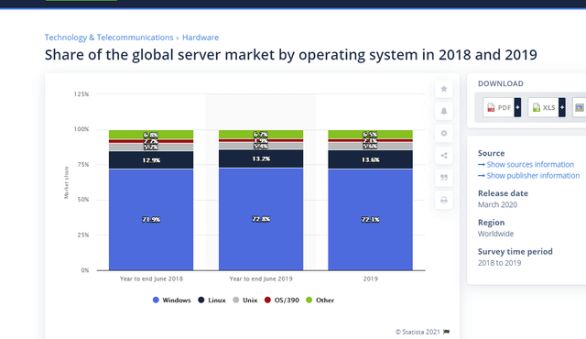Toggle Other series in chart legend
The height and width of the screenshot is (339, 586).
point(320,301)
